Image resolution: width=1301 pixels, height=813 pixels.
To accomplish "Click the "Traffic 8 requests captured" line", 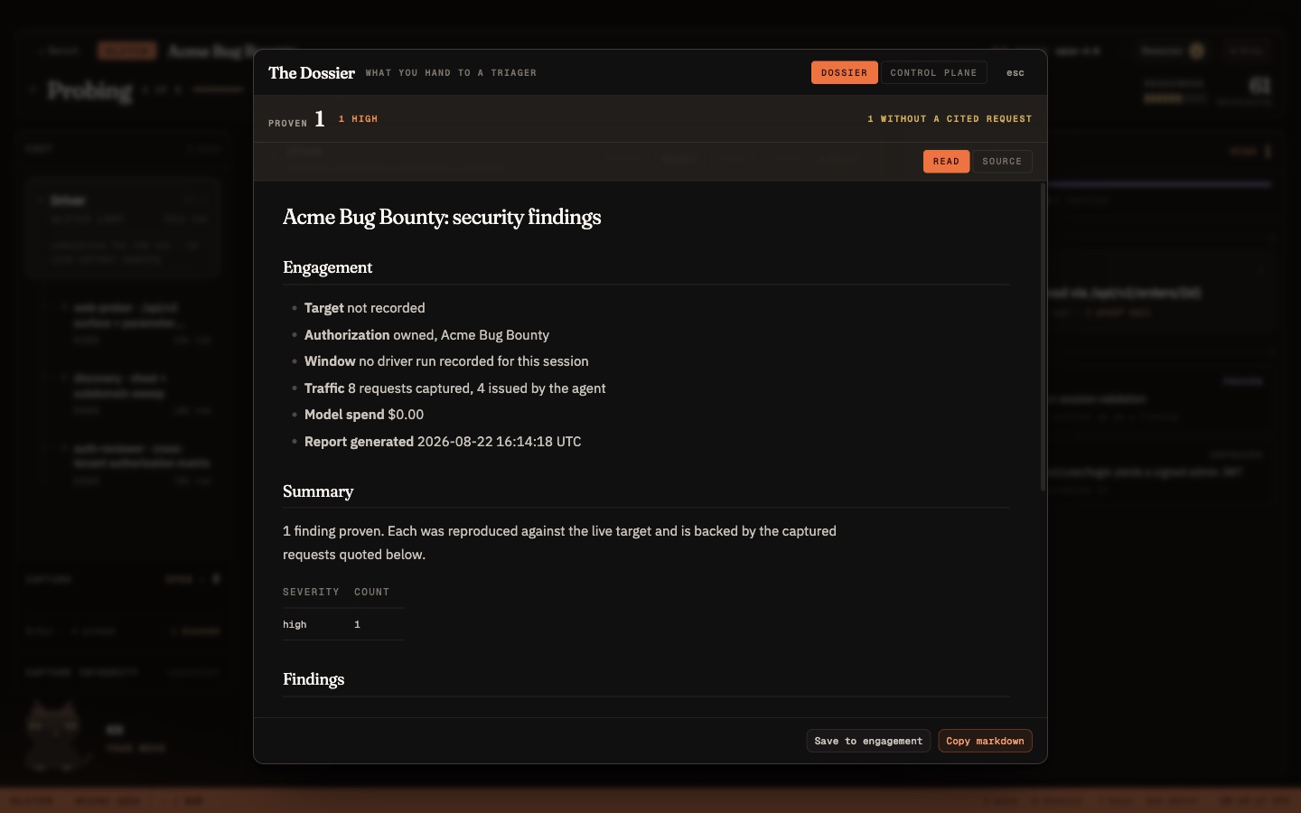I will (x=454, y=388).
